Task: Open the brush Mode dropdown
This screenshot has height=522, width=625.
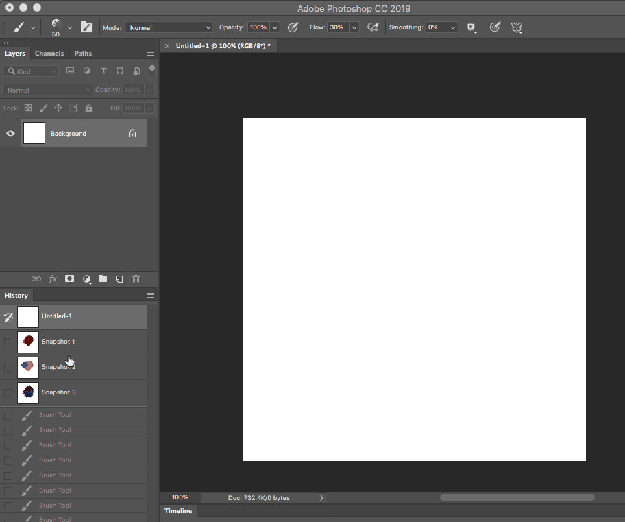Action: [169, 27]
